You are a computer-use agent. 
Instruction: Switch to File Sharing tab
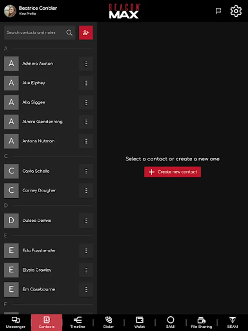201,323
